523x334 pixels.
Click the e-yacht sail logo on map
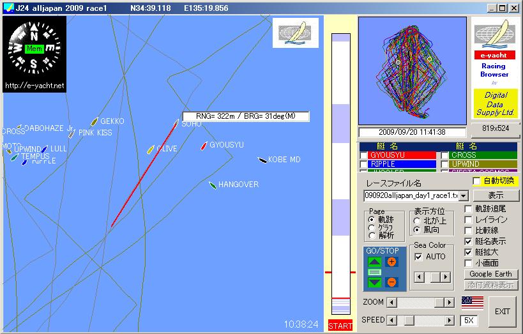tap(296, 33)
